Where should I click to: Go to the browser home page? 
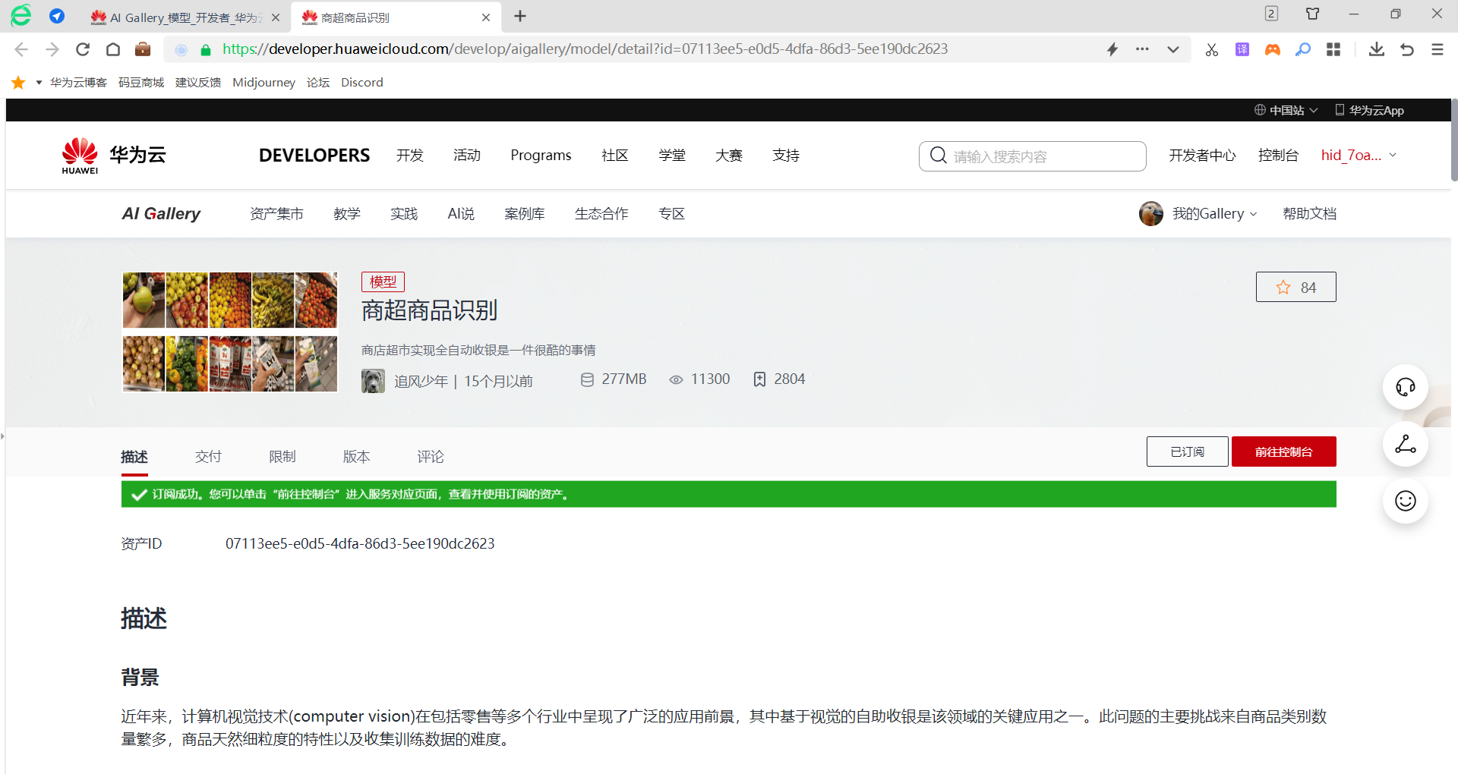point(113,49)
